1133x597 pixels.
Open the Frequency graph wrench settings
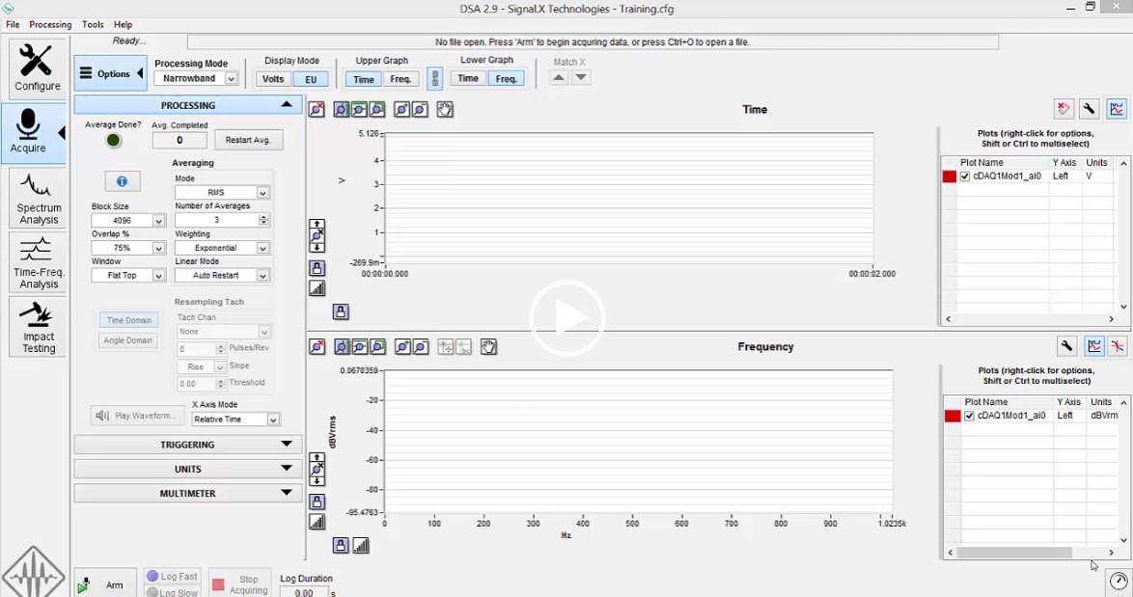tap(1066, 346)
